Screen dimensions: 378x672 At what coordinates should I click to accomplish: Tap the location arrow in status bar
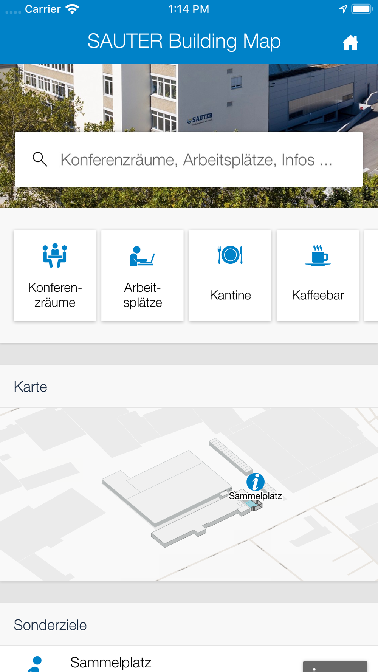343,9
